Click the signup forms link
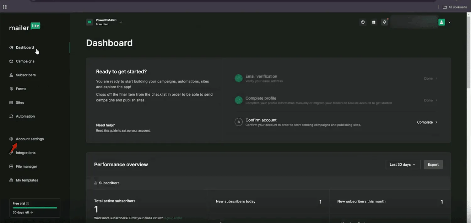Screen dimensions: 471x223 point(173,218)
